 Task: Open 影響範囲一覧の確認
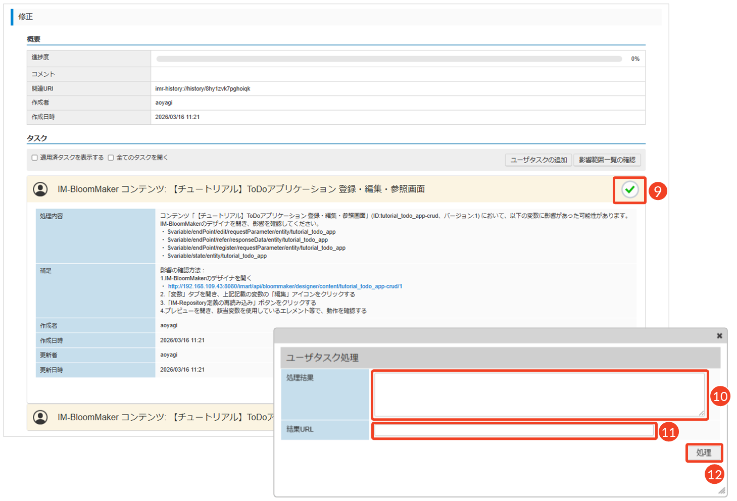[607, 160]
